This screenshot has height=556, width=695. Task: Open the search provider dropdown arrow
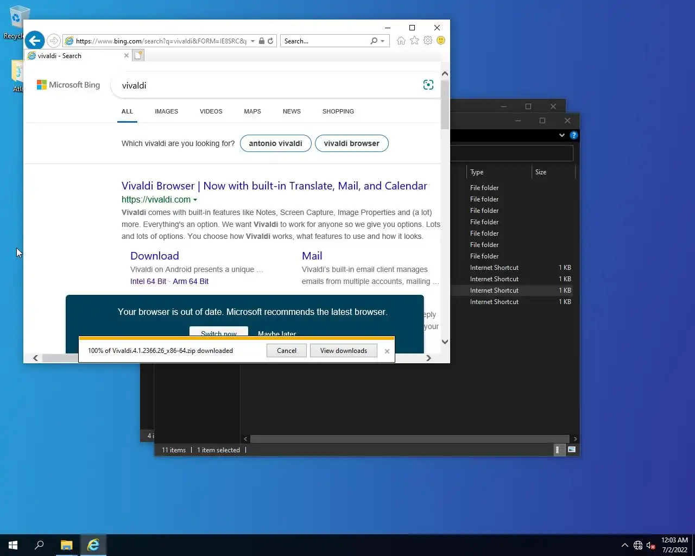point(383,41)
